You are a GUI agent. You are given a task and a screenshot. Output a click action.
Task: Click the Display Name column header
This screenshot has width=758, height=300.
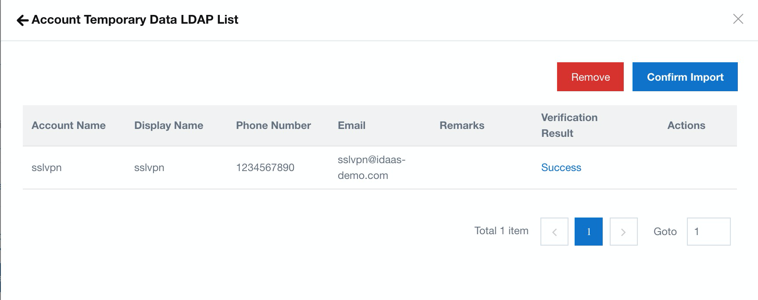168,125
